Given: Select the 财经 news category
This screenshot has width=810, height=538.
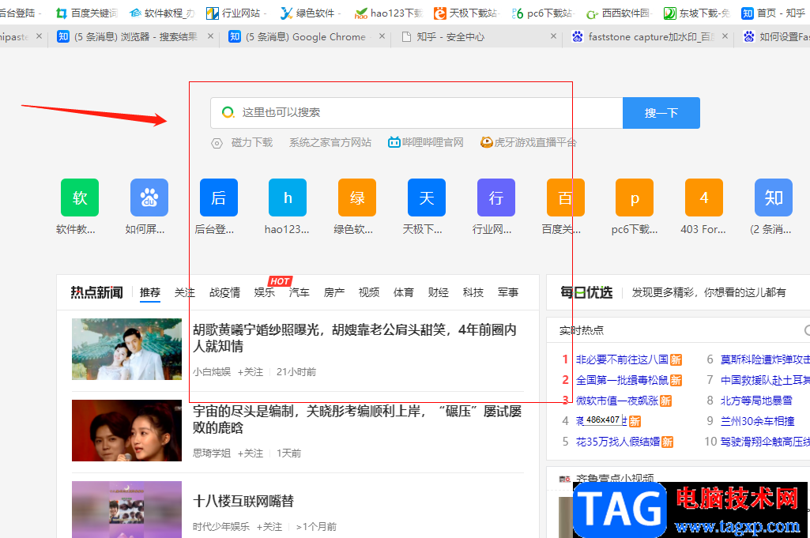Looking at the screenshot, I should (x=438, y=293).
